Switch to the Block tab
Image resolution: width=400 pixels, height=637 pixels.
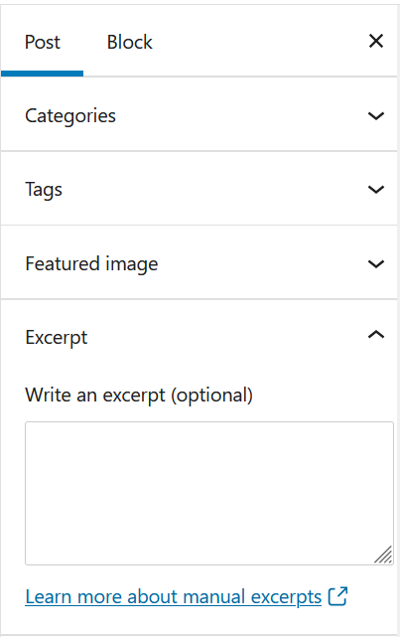click(129, 43)
